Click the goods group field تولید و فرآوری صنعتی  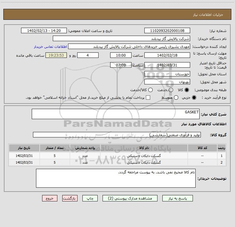coord(117,135)
